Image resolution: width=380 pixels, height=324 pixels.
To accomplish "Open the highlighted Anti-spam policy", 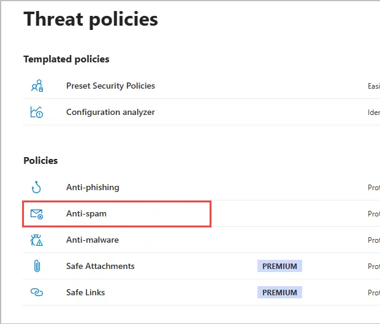I will (86, 214).
